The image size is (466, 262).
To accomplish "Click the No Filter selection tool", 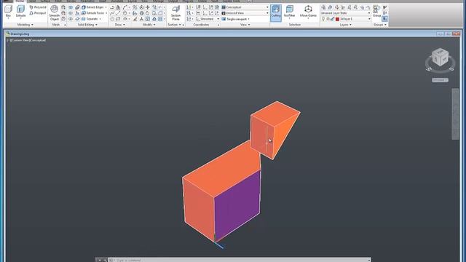I will 289,12.
